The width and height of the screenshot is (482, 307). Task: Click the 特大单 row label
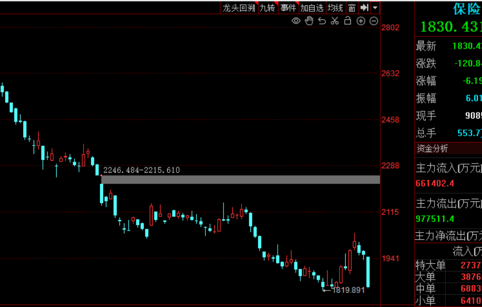pyautogui.click(x=430, y=265)
